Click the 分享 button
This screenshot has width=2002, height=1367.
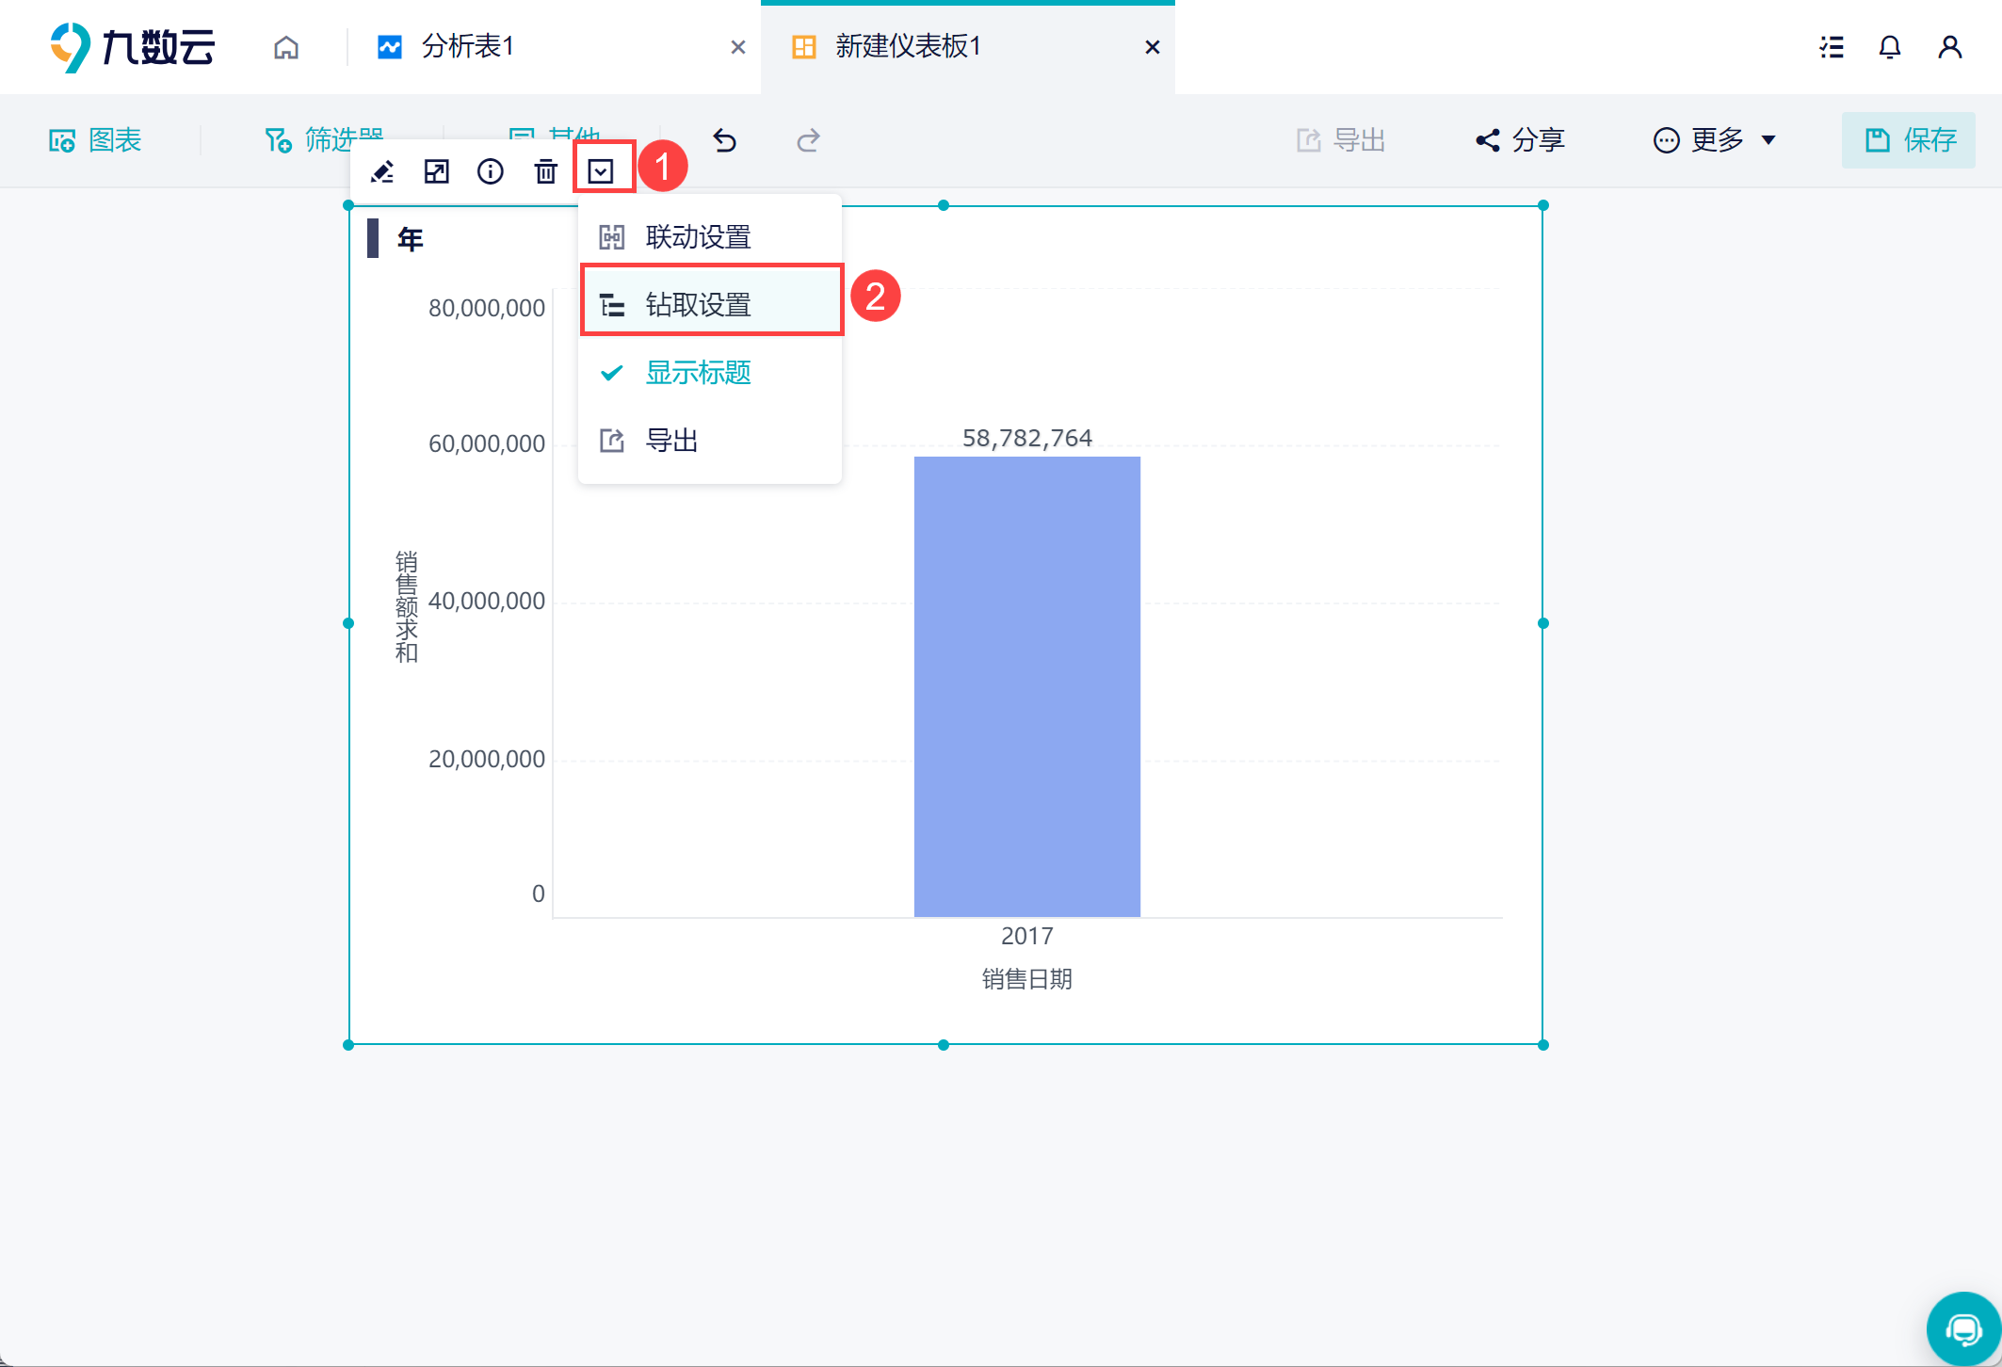[x=1520, y=140]
